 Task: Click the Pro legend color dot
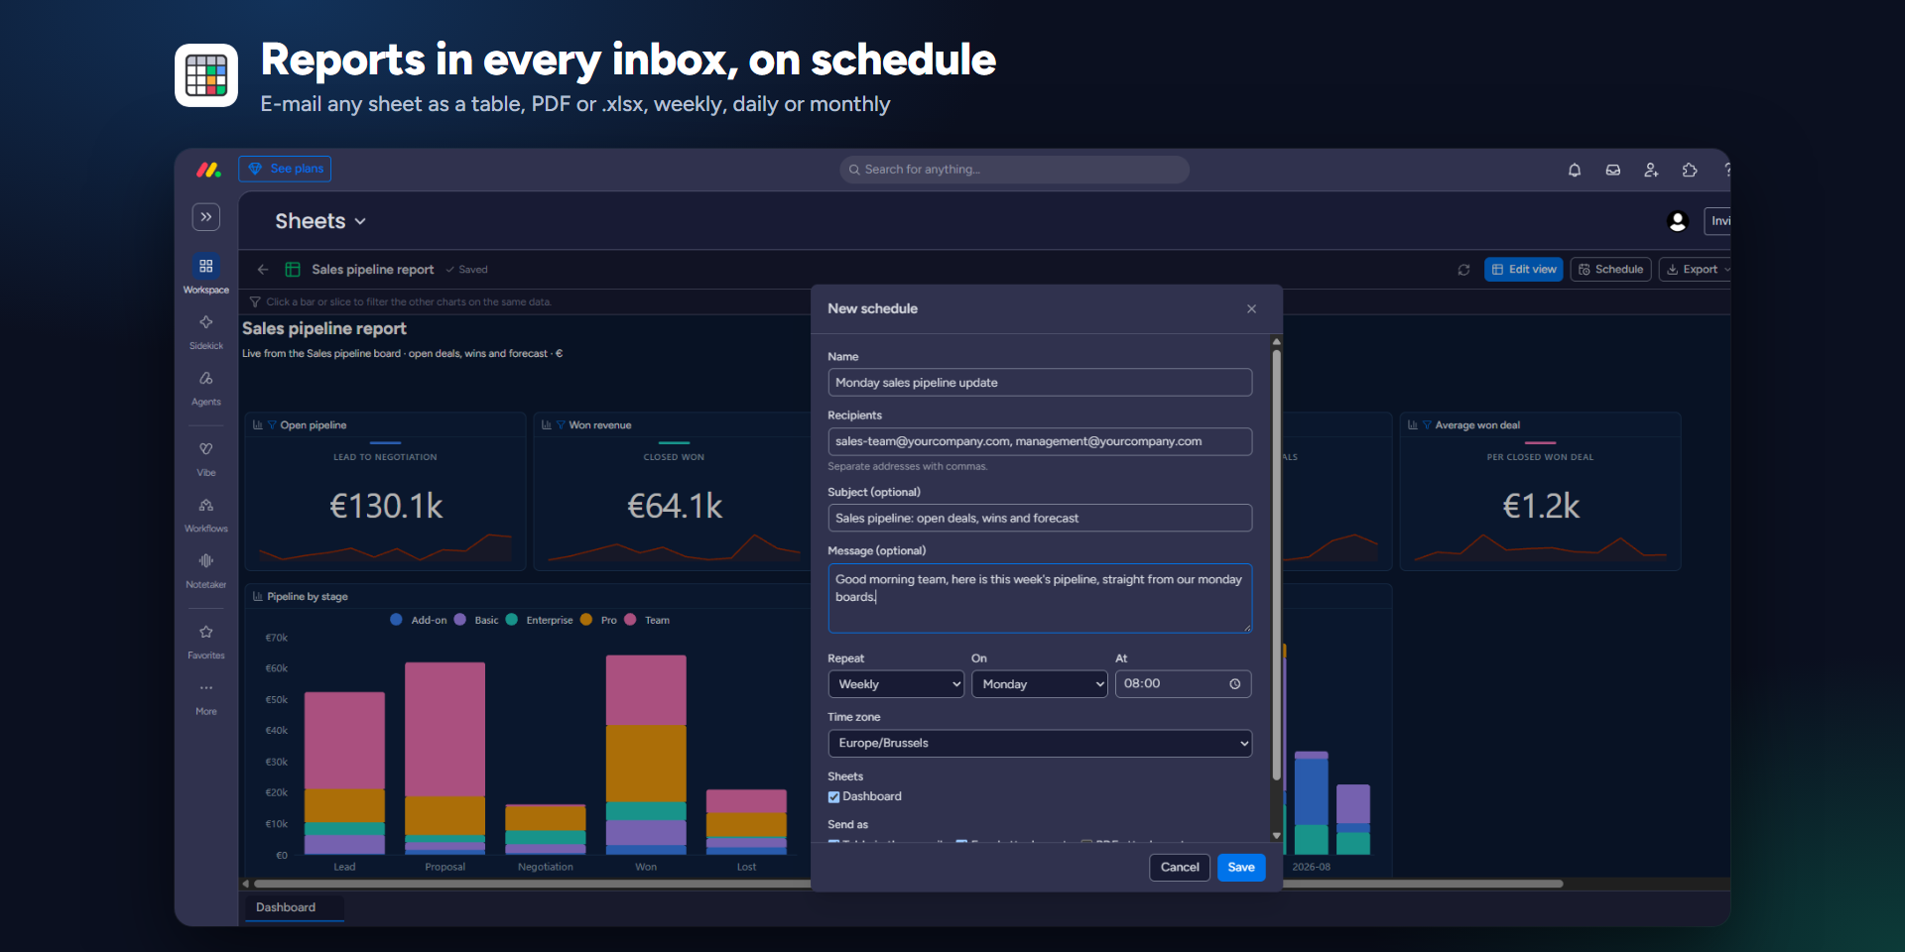(586, 620)
